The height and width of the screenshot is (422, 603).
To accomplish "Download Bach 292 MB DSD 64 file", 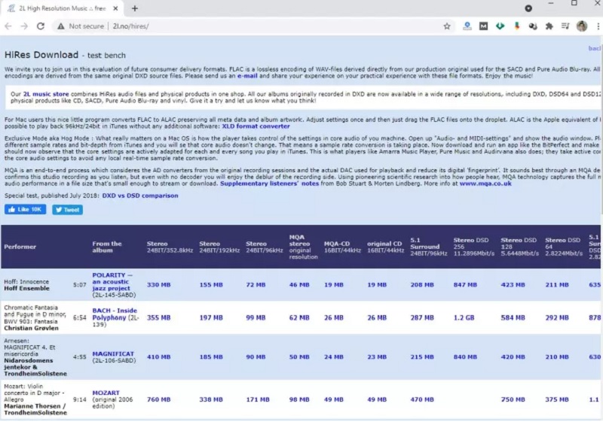I will click(x=557, y=318).
